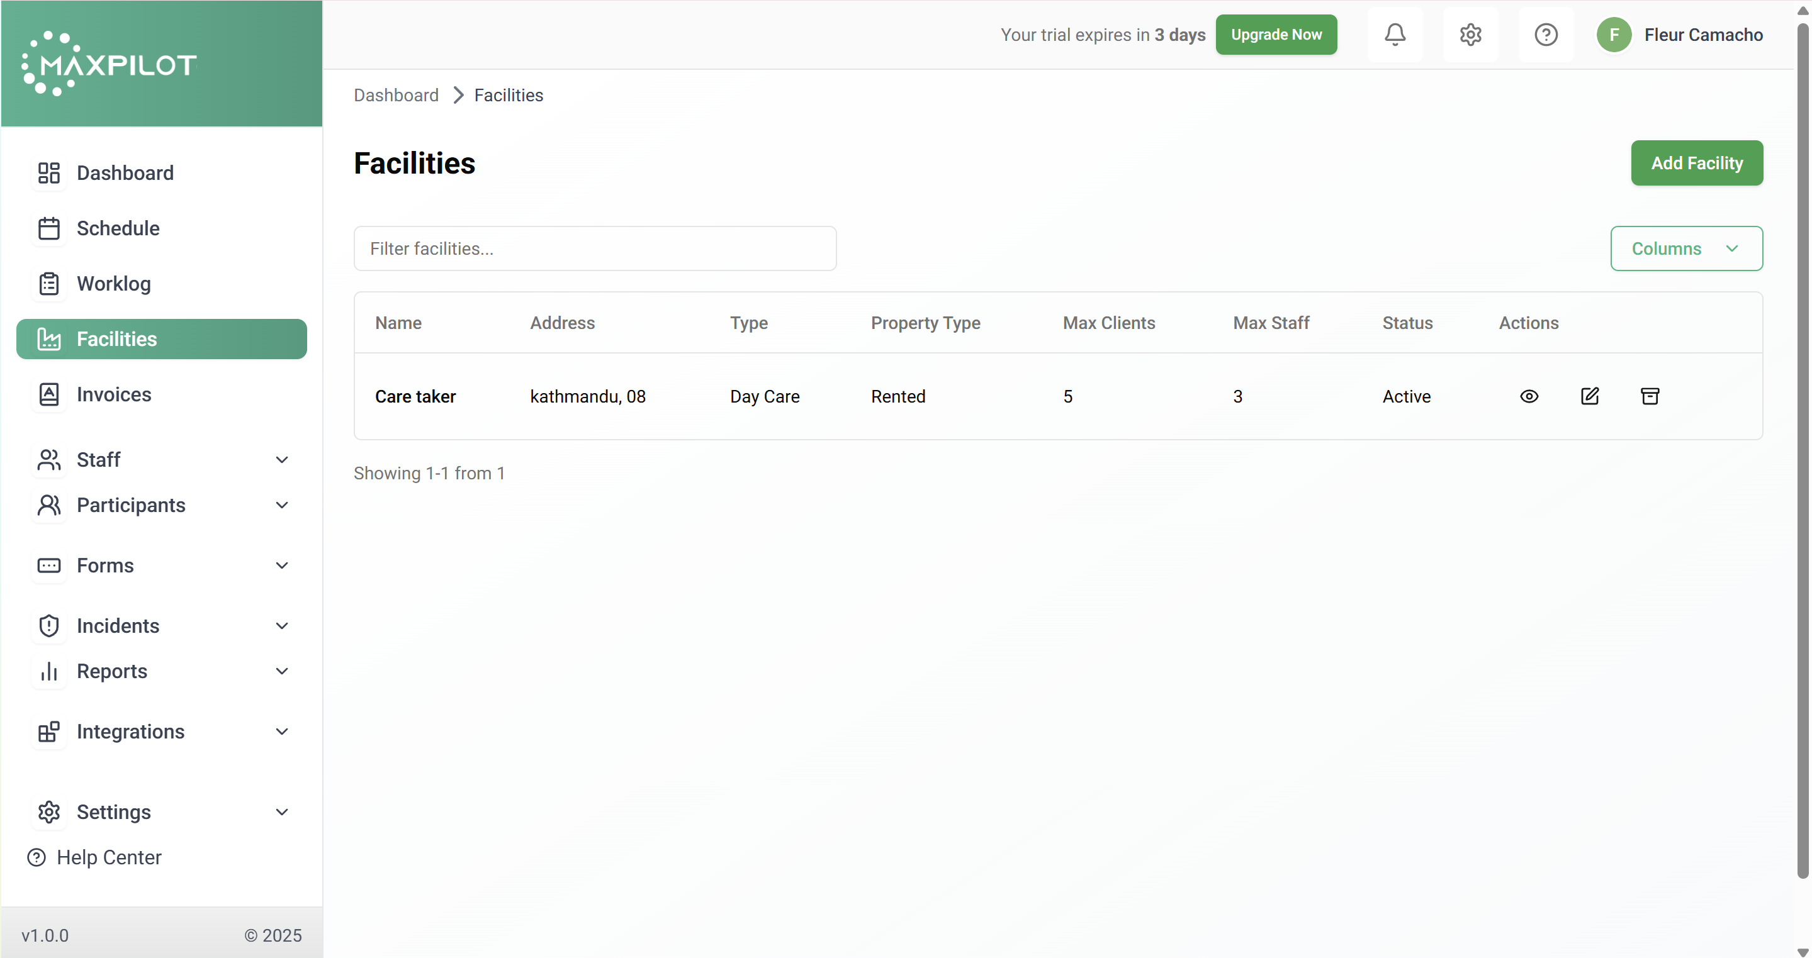Viewport: 1812px width, 958px height.
Task: View Care taker facility eye icon
Action: (x=1529, y=396)
